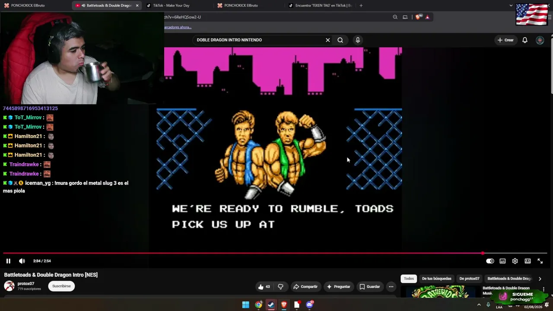
Task: Click the video title 'Battletoads & Double Dragon Intro [NES]'
Action: (x=51, y=275)
